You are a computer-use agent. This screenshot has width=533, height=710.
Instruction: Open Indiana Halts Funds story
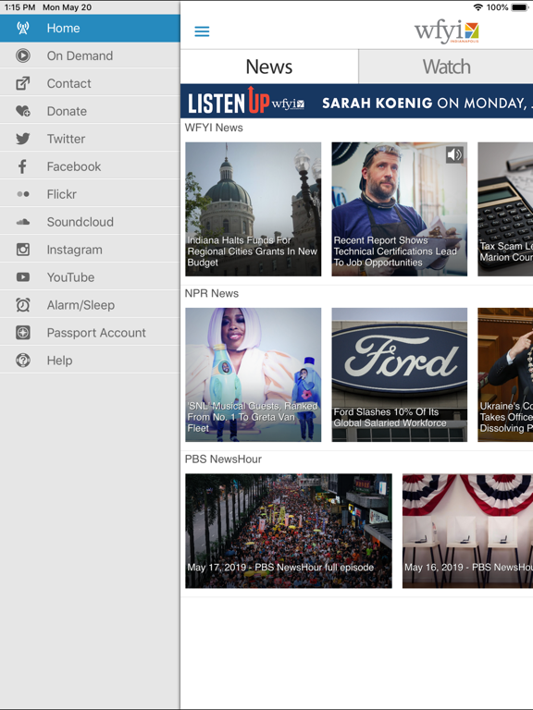click(x=253, y=209)
